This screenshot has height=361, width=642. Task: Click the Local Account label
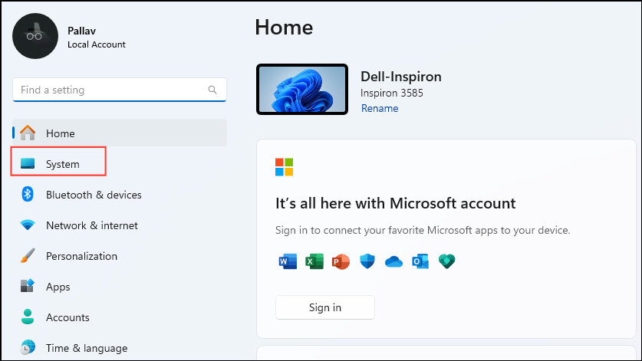click(96, 44)
